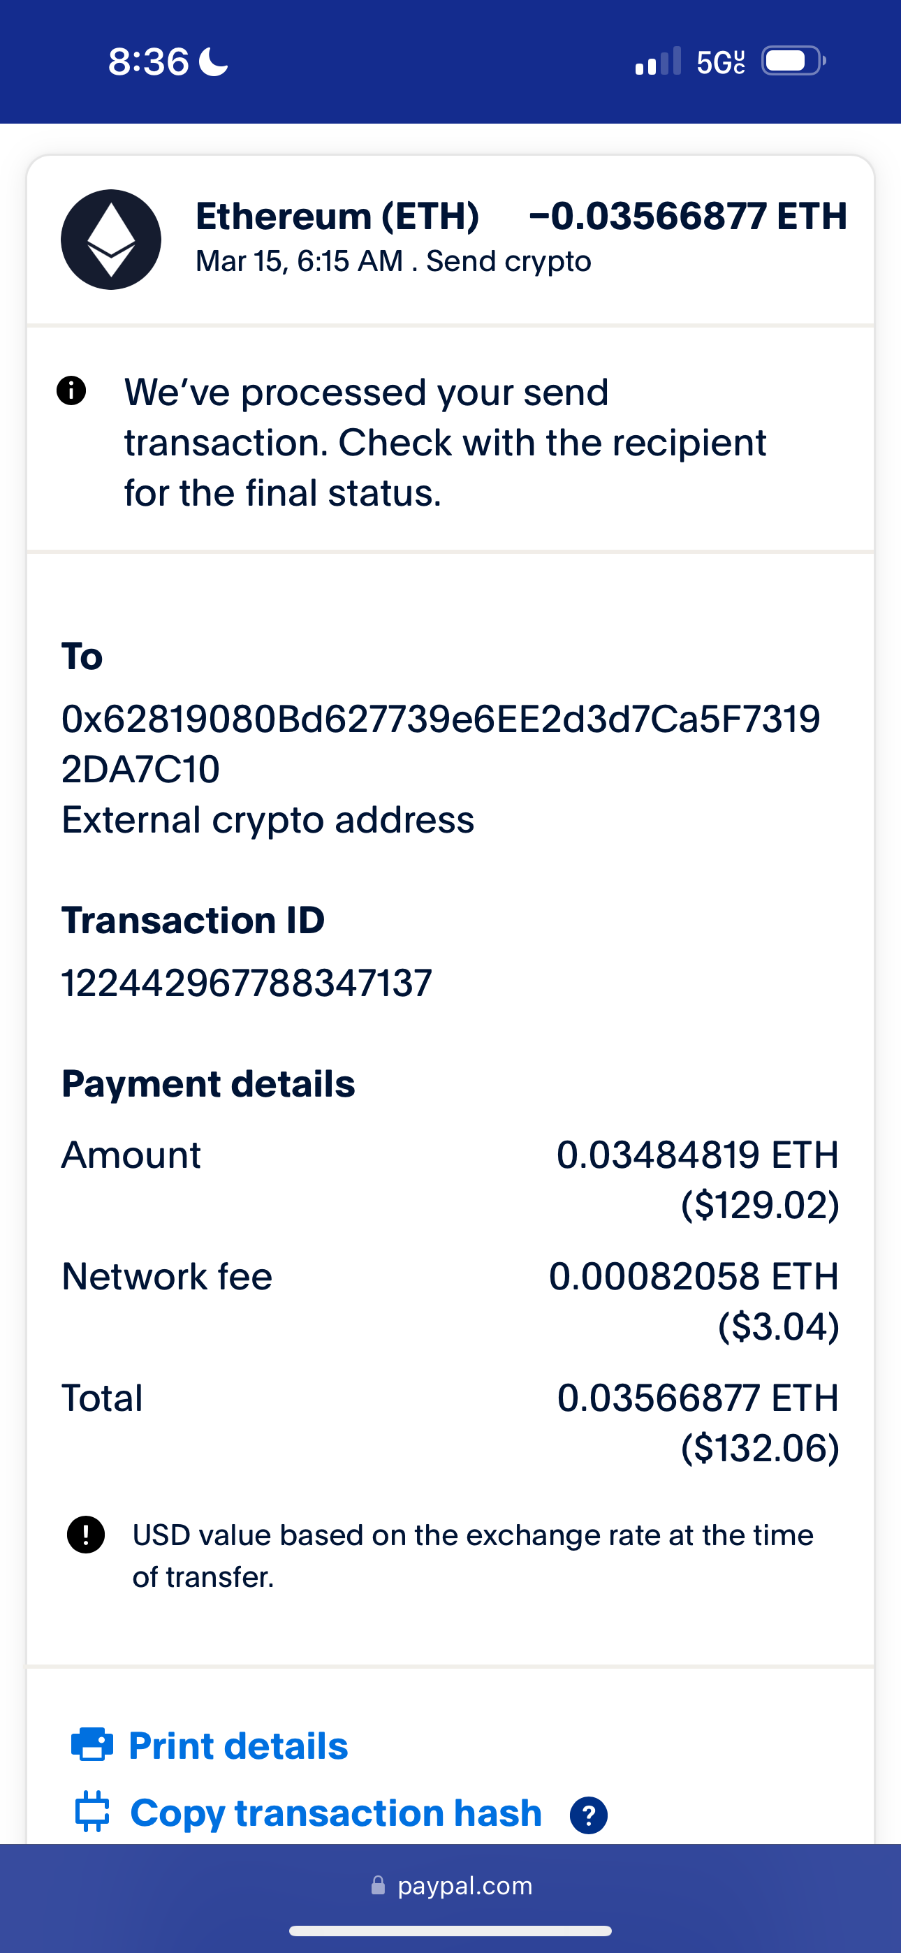This screenshot has width=901, height=1953.
Task: Tap the battery icon in status bar
Action: tap(793, 61)
